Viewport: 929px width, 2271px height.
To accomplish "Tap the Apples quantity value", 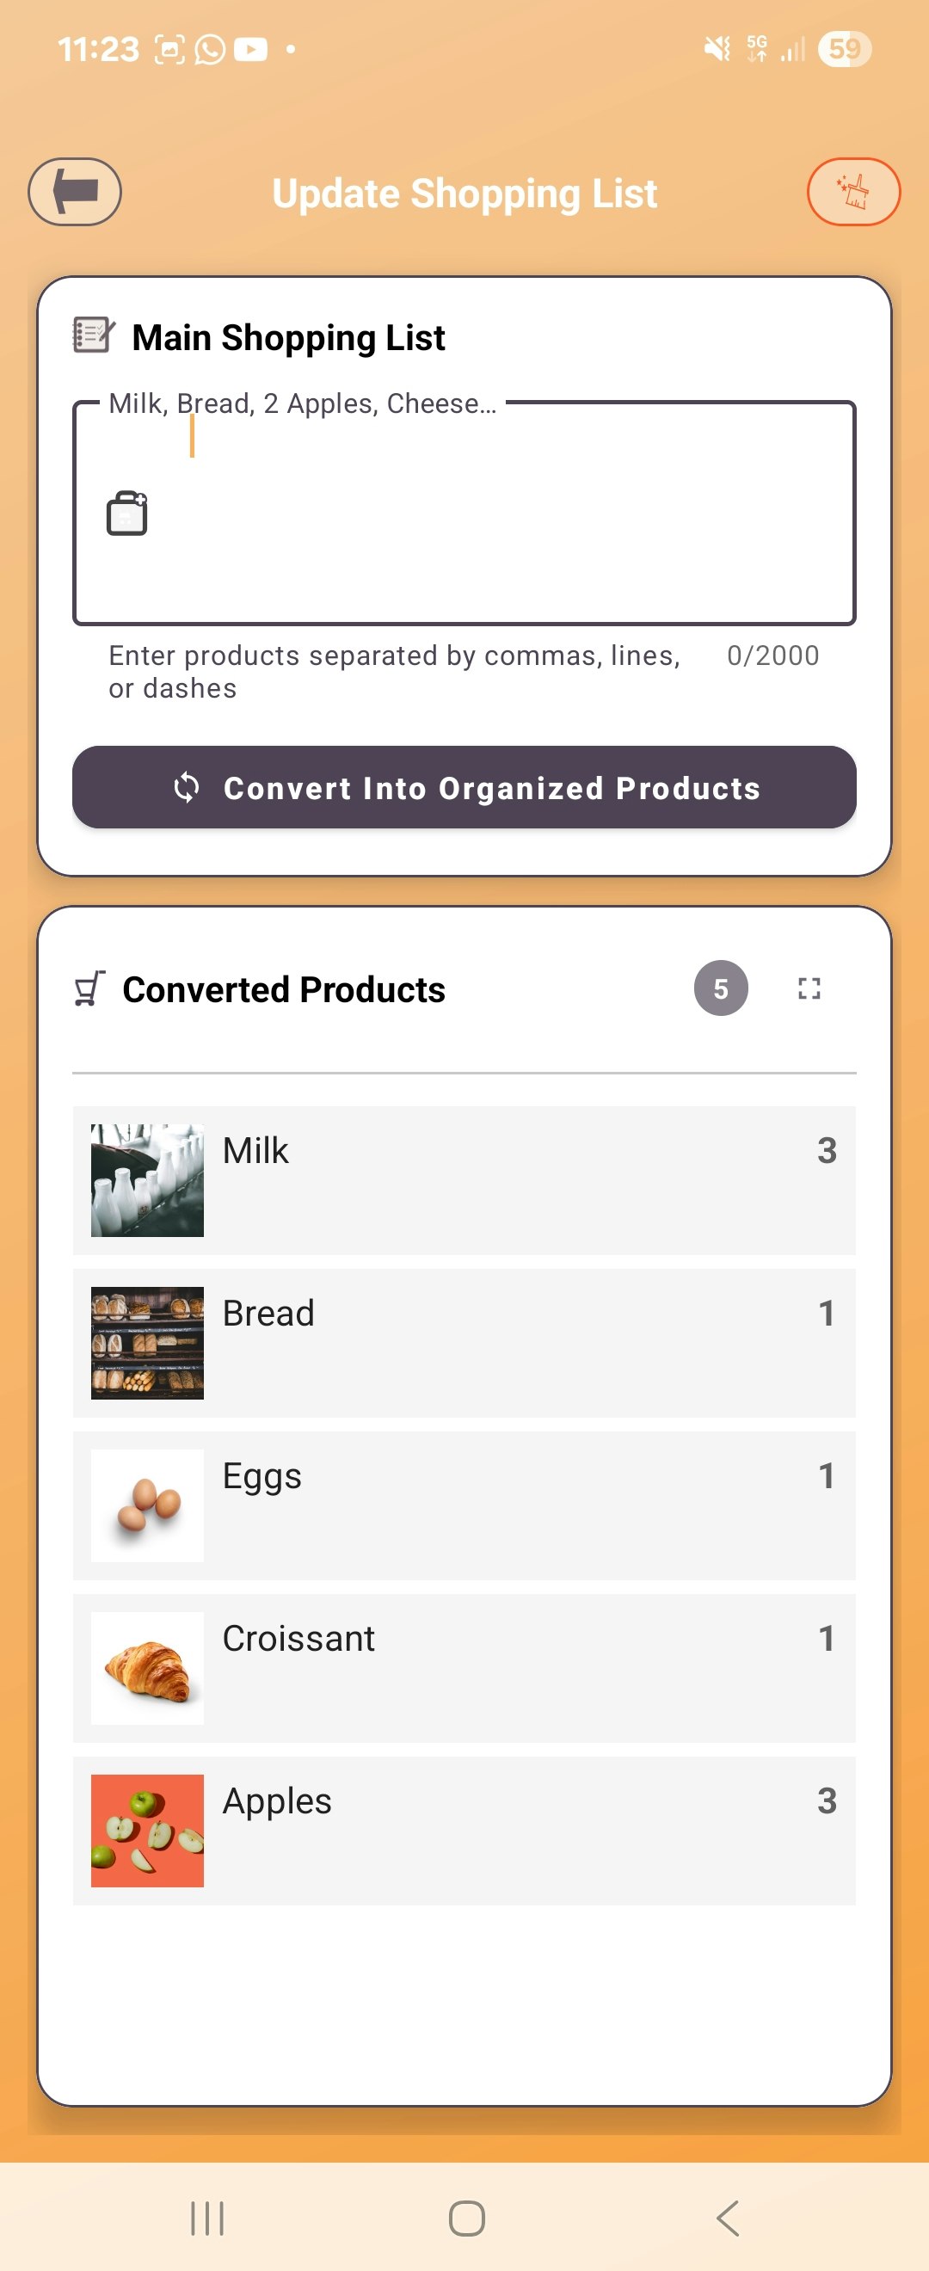I will click(826, 1800).
